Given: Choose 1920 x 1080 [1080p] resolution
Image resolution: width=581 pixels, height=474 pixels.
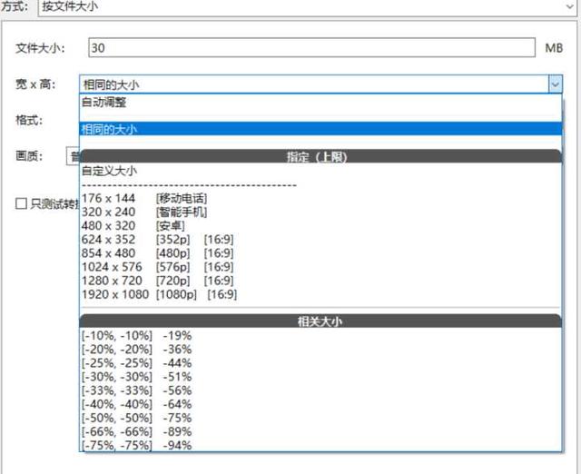Looking at the screenshot, I should [x=320, y=294].
